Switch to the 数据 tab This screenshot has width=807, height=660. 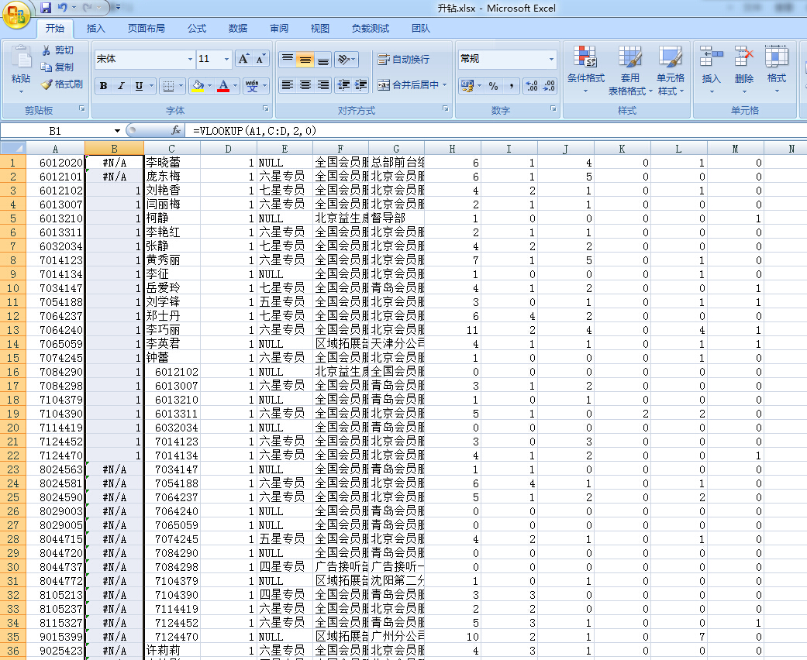pyautogui.click(x=238, y=29)
